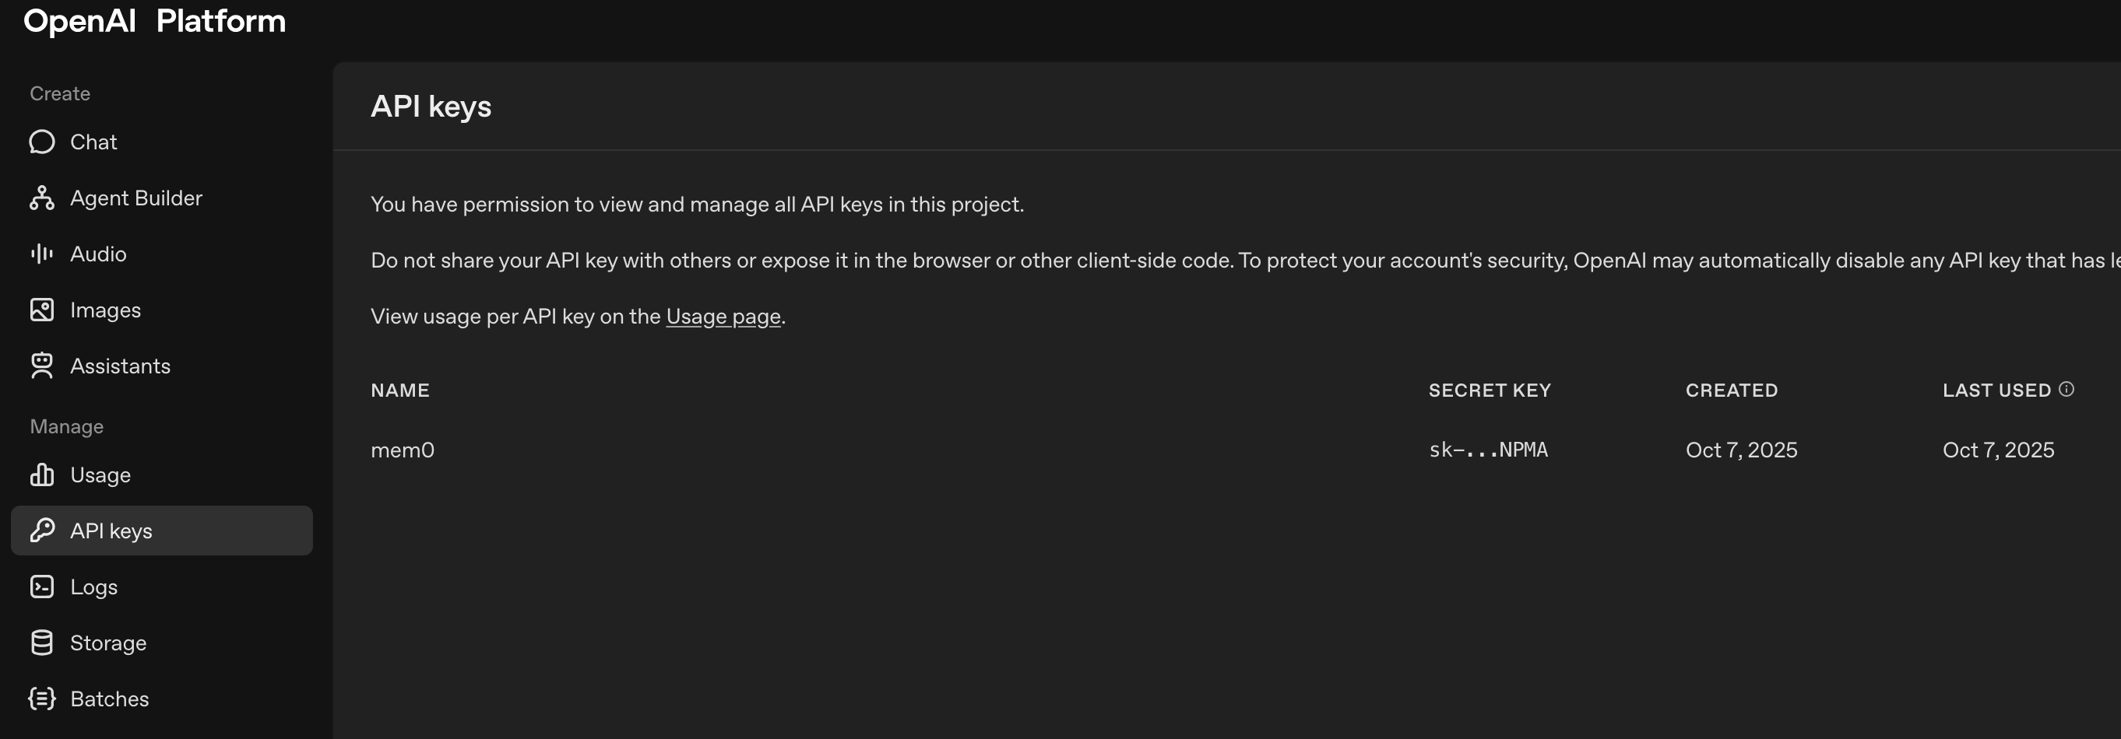The height and width of the screenshot is (739, 2121).
Task: Open the Usage page link
Action: coord(722,317)
